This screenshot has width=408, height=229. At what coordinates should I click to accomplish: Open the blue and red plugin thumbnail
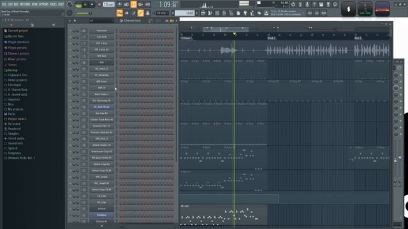pyautogui.click(x=382, y=9)
